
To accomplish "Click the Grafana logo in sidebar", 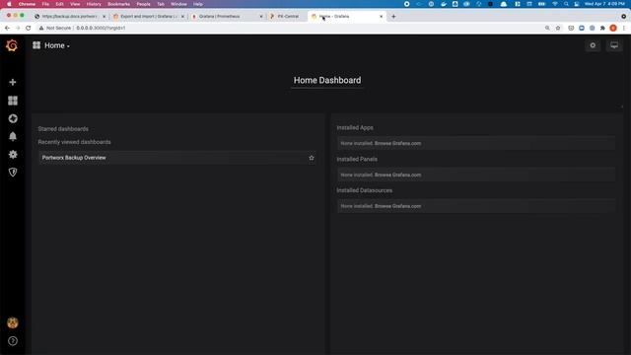I will [x=12, y=45].
